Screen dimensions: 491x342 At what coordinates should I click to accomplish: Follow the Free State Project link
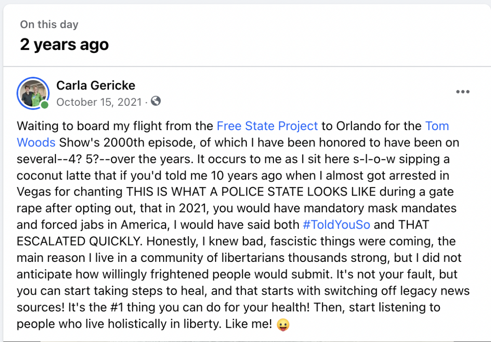click(267, 126)
